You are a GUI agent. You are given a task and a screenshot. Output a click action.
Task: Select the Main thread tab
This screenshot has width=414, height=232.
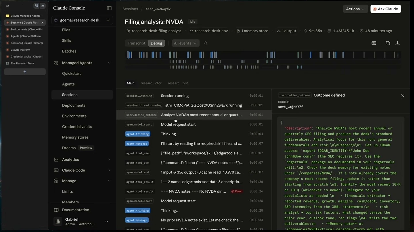click(131, 83)
